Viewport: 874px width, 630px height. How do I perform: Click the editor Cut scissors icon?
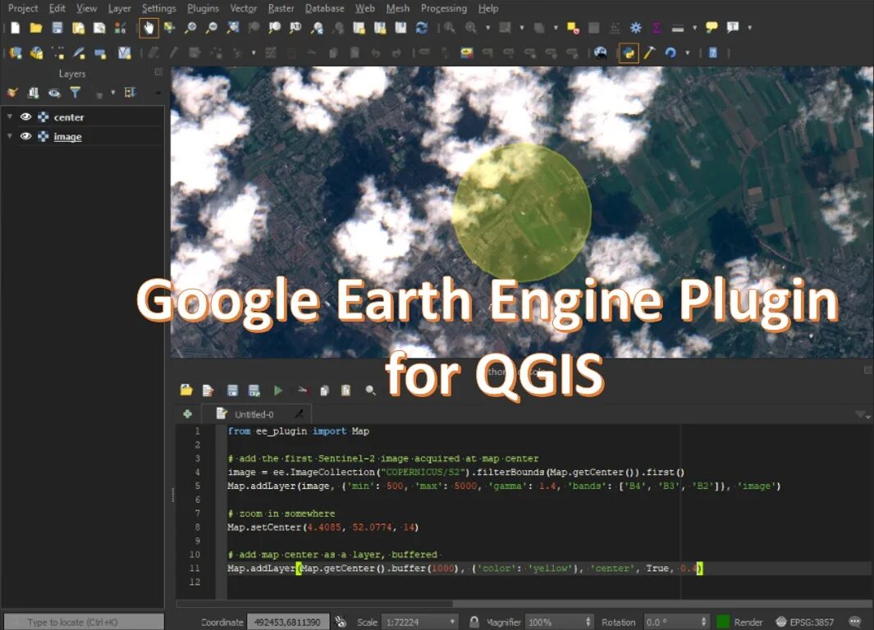tap(302, 390)
